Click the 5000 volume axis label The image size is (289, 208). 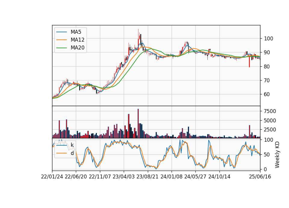click(270, 121)
